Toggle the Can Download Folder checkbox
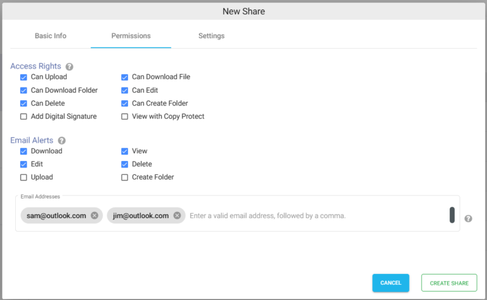 23,90
